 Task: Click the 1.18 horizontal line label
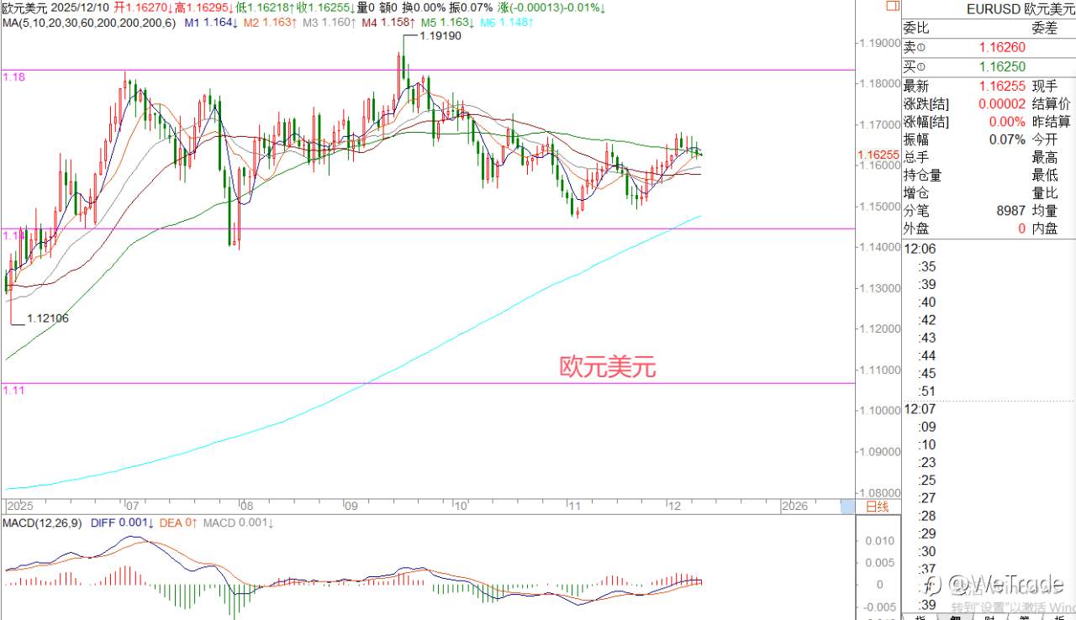(x=14, y=76)
